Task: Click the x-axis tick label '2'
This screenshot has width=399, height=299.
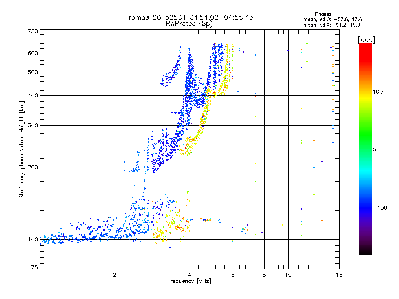Action: (x=115, y=275)
